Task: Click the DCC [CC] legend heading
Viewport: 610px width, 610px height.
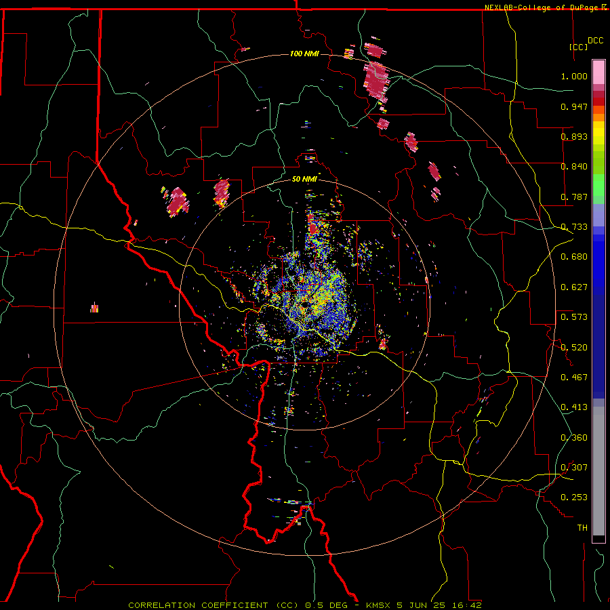Action: [586, 43]
